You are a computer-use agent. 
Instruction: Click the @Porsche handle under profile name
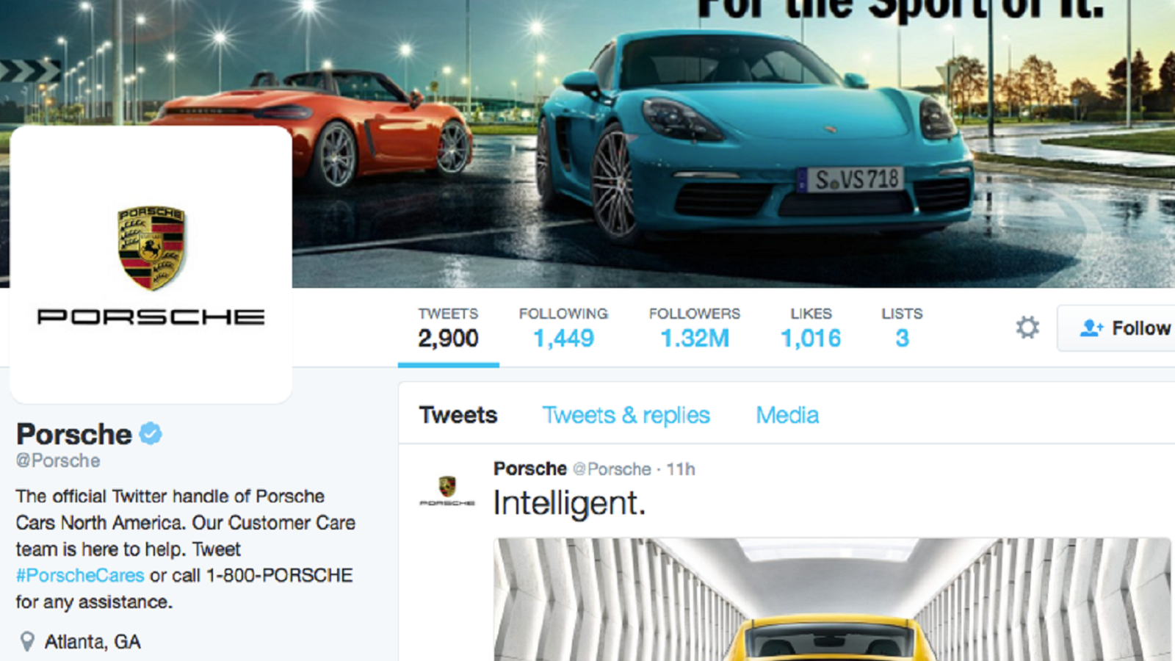click(x=58, y=460)
